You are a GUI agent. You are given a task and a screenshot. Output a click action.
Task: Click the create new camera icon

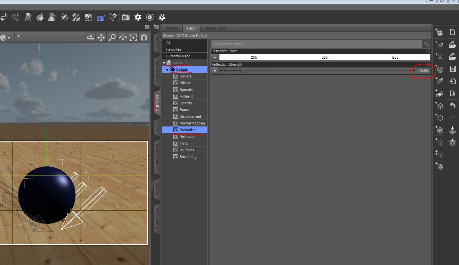tap(440, 33)
